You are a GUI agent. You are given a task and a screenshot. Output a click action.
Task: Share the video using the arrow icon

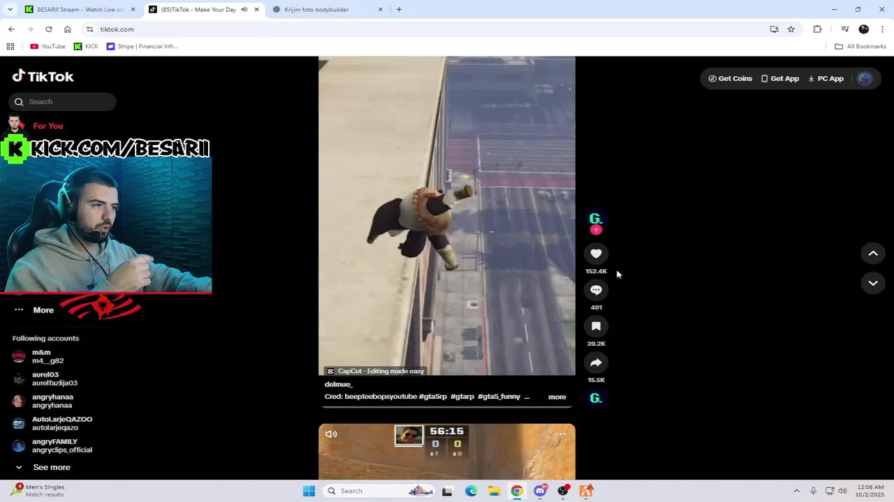point(596,363)
